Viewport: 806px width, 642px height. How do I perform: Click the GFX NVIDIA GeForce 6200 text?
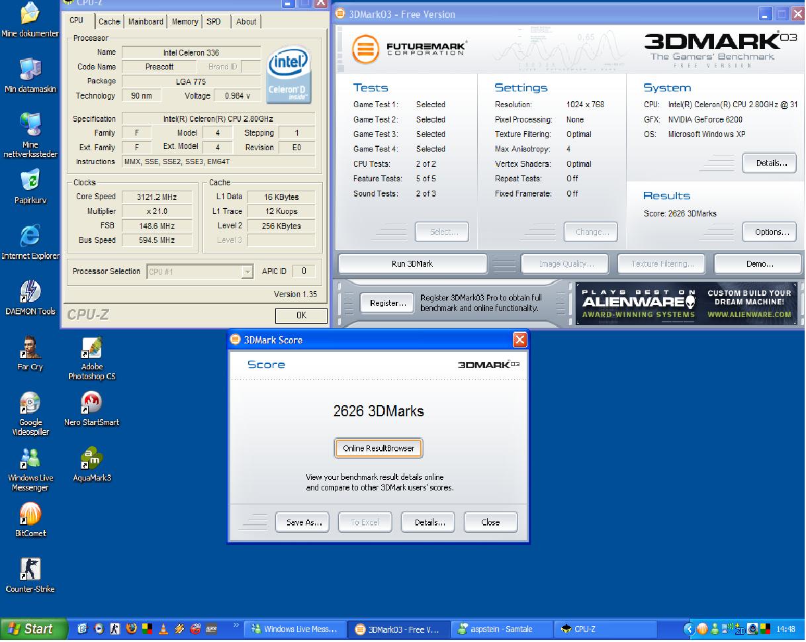(693, 120)
